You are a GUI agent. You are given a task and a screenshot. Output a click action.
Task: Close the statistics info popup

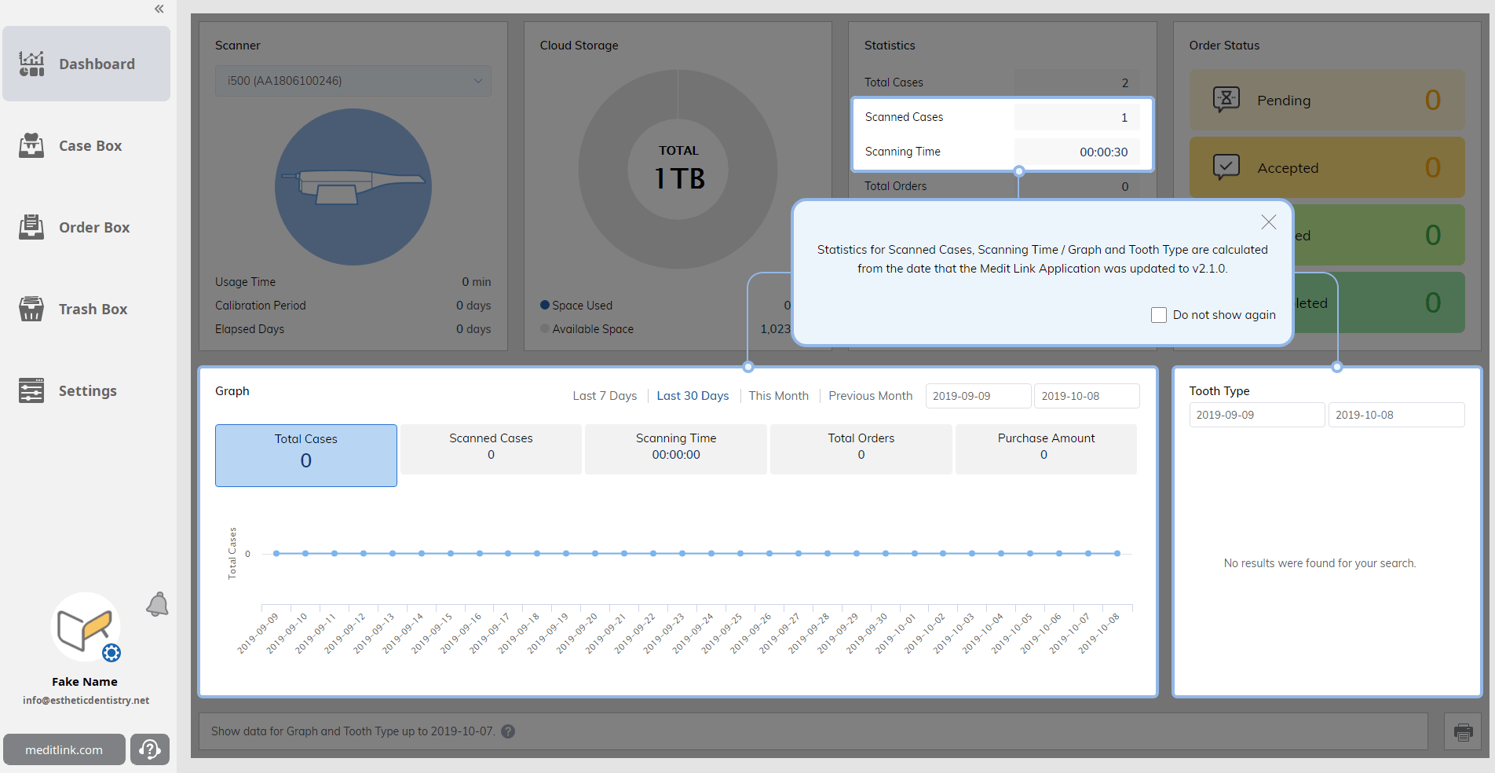click(x=1268, y=222)
